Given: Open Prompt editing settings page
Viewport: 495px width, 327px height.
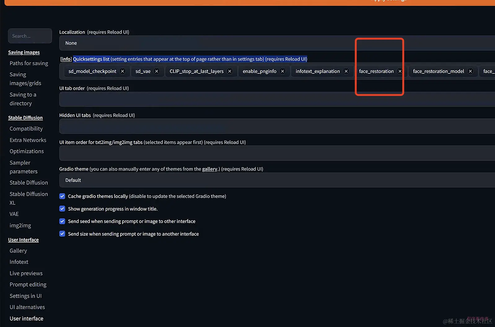Looking at the screenshot, I should click(28, 285).
